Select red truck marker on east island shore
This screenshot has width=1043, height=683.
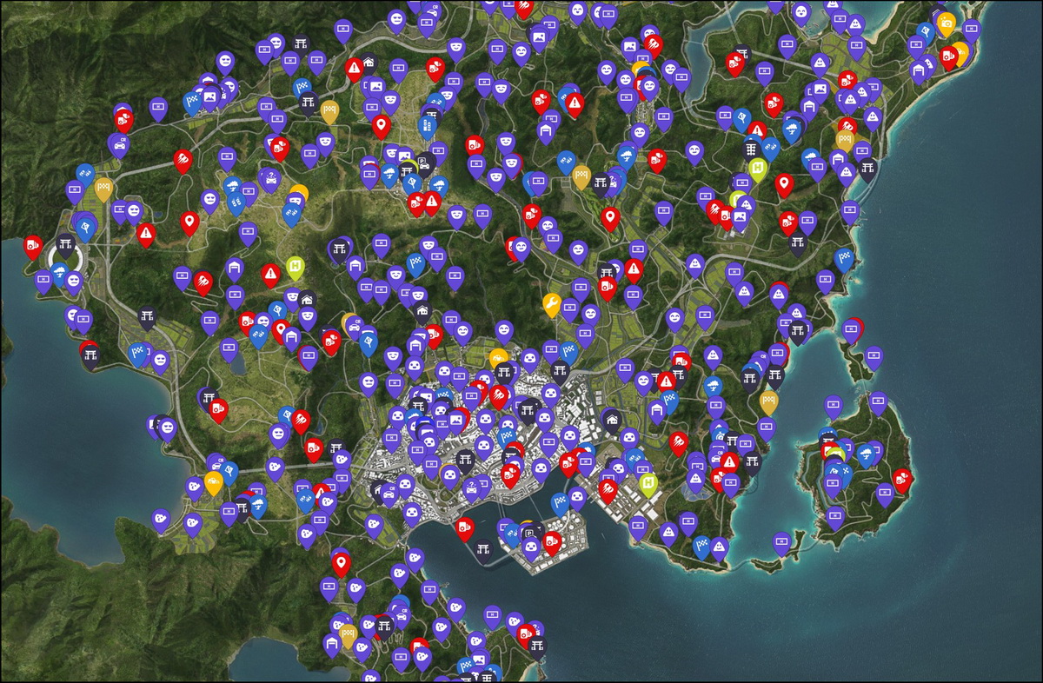(902, 478)
